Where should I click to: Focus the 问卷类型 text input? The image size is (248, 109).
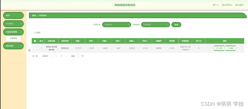tap(156, 25)
